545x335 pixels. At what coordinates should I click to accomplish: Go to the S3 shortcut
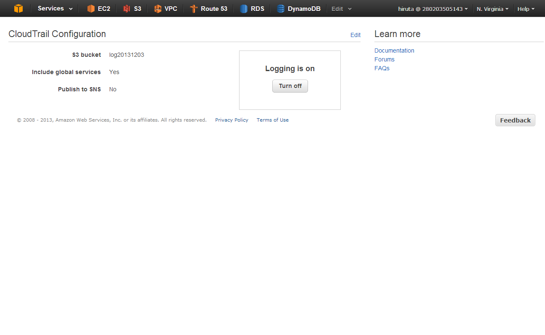pyautogui.click(x=132, y=8)
